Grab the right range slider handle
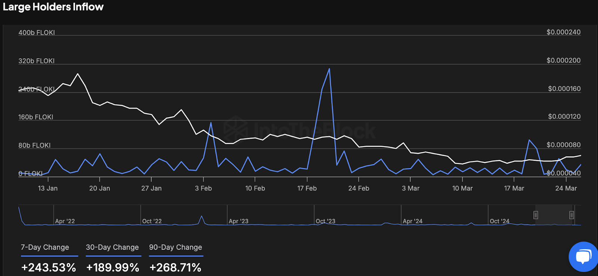This screenshot has height=276, width=598. pos(571,215)
